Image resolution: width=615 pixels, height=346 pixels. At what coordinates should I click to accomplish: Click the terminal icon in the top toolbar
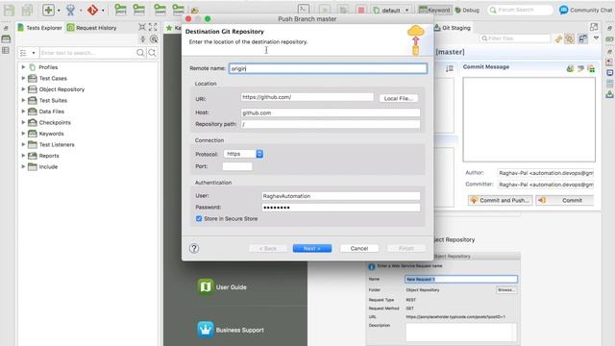(x=304, y=10)
